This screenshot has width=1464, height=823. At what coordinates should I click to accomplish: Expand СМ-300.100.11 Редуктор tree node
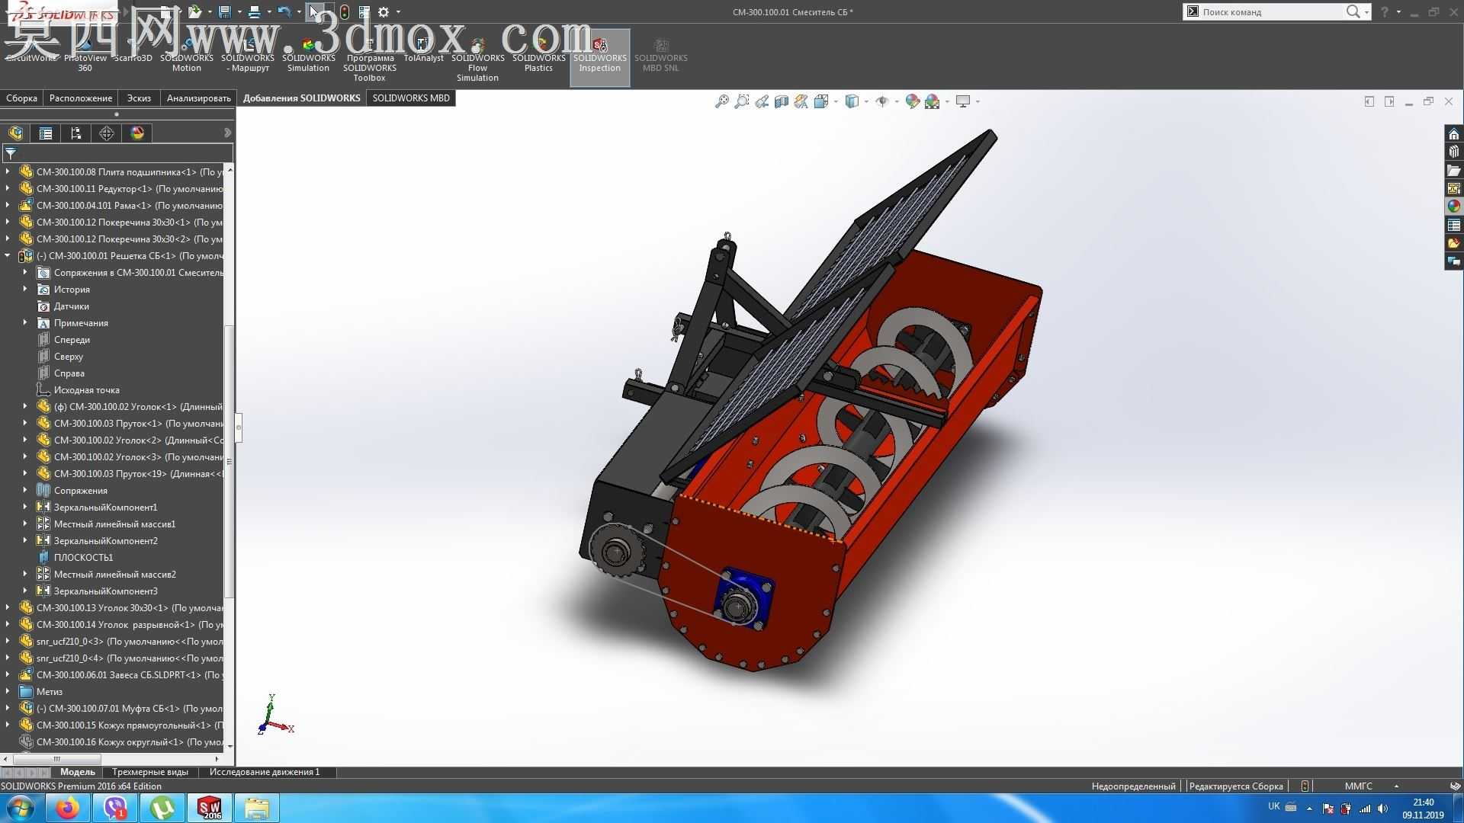pos(8,189)
